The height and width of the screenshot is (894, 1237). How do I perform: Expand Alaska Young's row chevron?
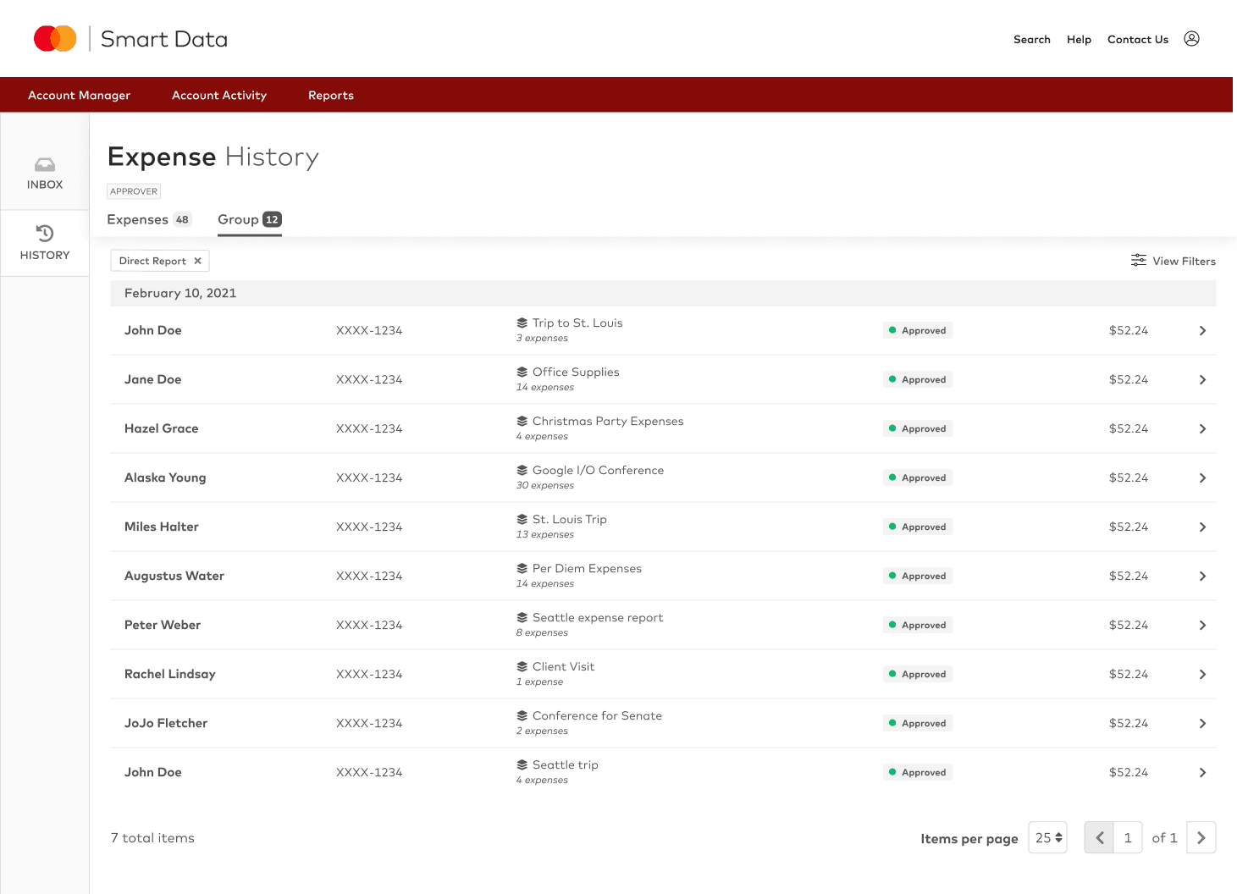click(x=1202, y=477)
